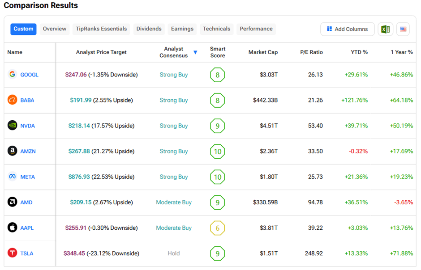Click the NVIDIA logo icon
Viewport: 421px width, 270px height.
pyautogui.click(x=13, y=126)
